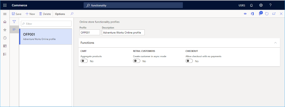Image resolution: width=285 pixels, height=107 pixels.
Task: Open the personalization diamond icon
Action: [245, 14]
